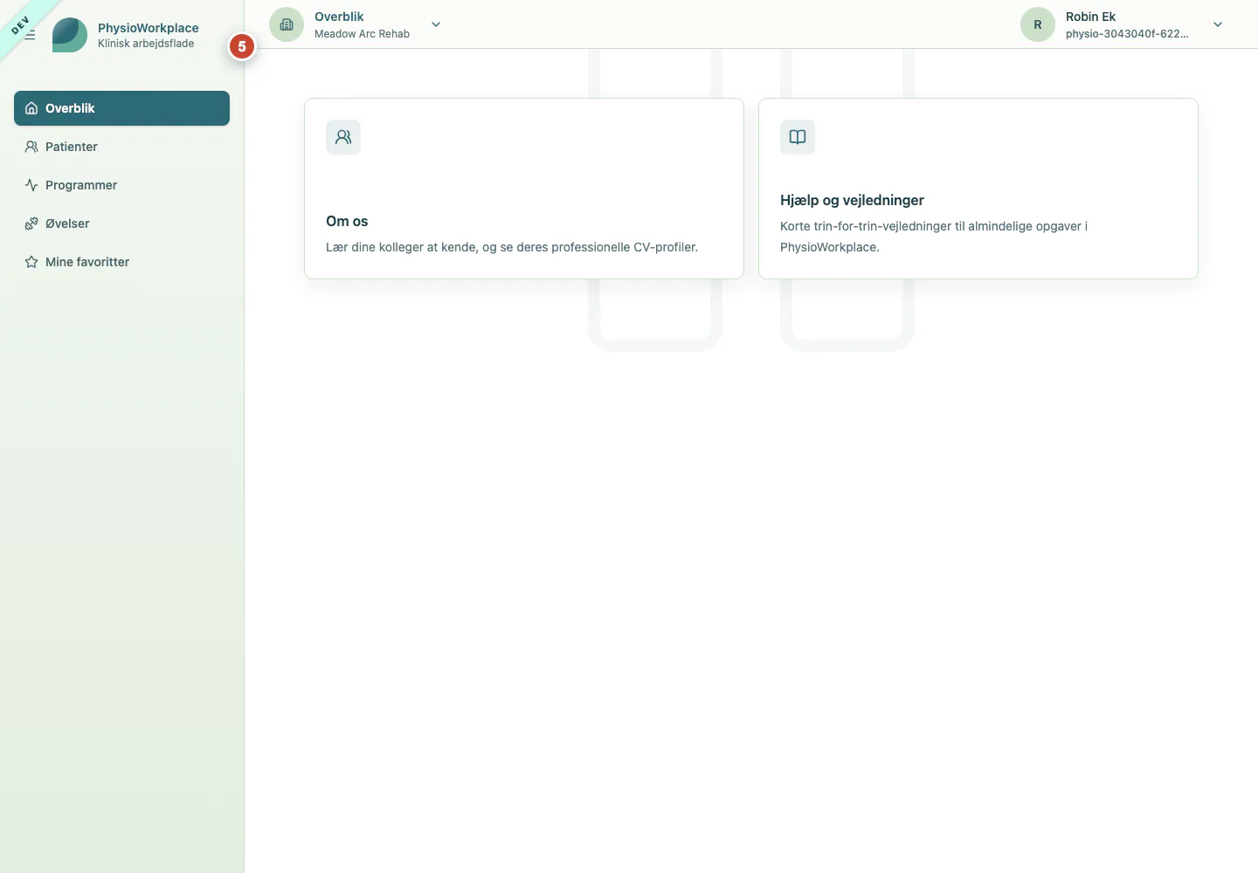
Task: Click the 'Klinisk arbejdsflade' subtitle text
Action: (x=146, y=44)
